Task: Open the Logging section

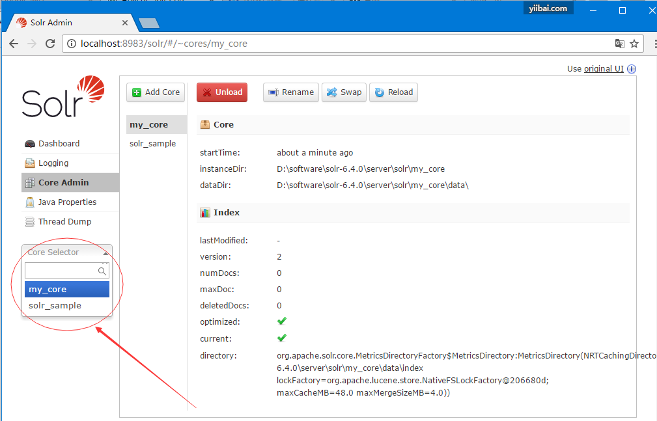Action: point(53,163)
